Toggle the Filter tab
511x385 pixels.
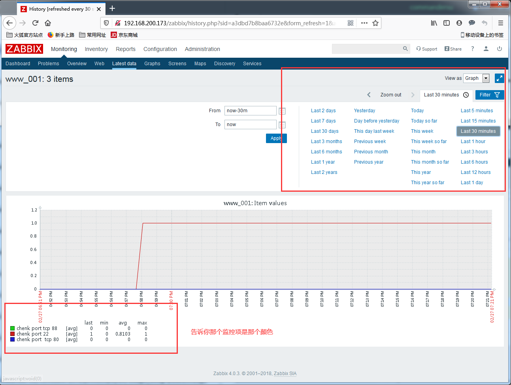click(x=490, y=95)
